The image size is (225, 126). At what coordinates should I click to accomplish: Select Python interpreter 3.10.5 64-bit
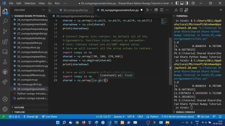(178, 117)
